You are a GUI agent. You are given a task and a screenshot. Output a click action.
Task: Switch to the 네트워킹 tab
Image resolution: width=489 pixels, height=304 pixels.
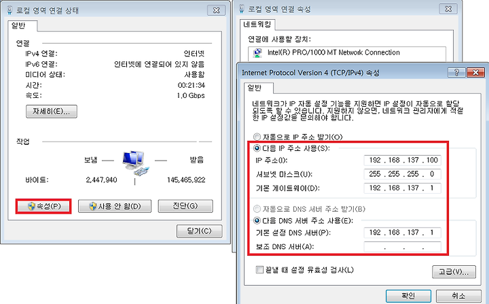pyautogui.click(x=257, y=24)
